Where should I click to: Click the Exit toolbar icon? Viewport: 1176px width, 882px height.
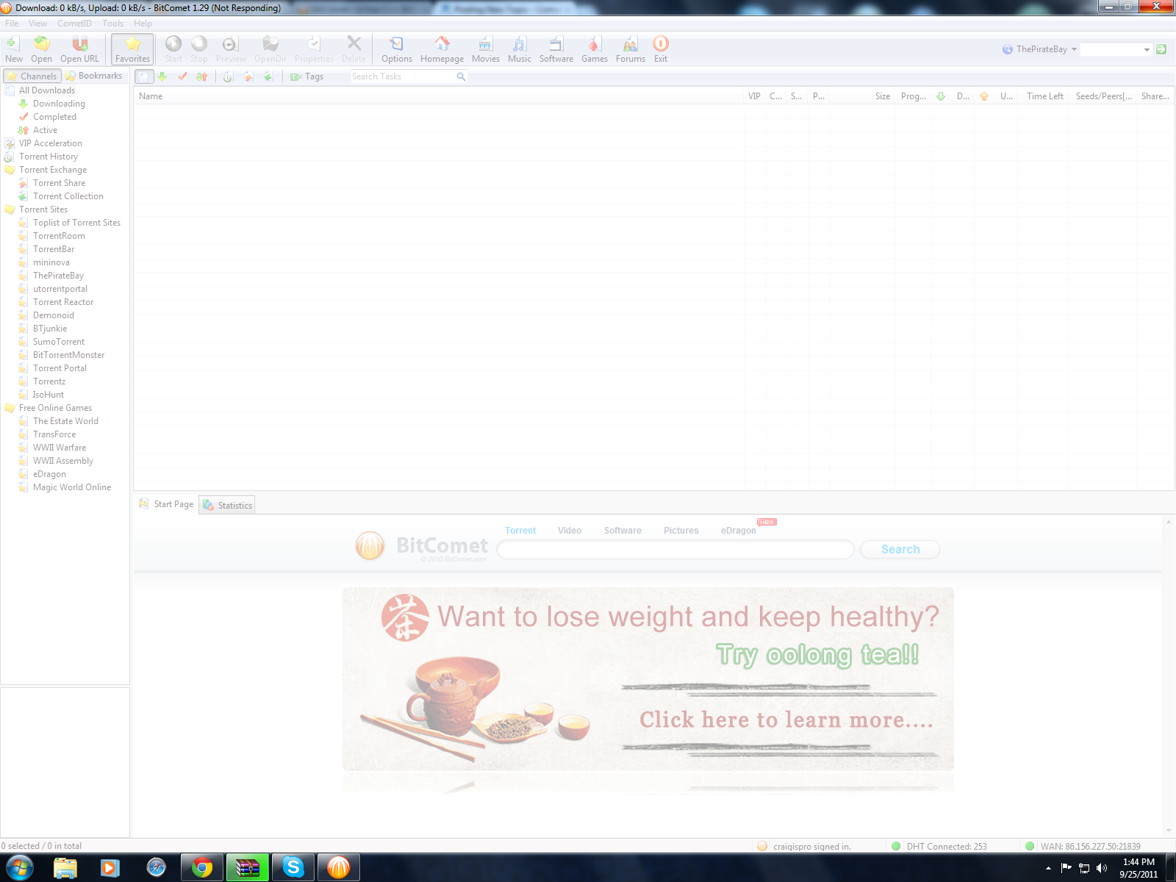click(661, 49)
